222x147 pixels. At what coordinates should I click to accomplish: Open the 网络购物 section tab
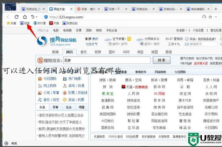point(160,72)
